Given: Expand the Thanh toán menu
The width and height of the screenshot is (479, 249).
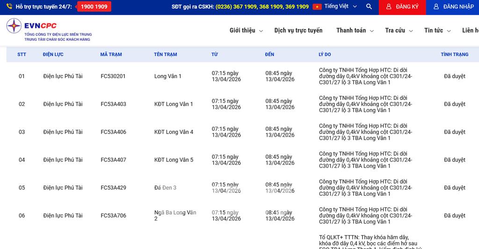Looking at the screenshot, I should click(355, 30).
